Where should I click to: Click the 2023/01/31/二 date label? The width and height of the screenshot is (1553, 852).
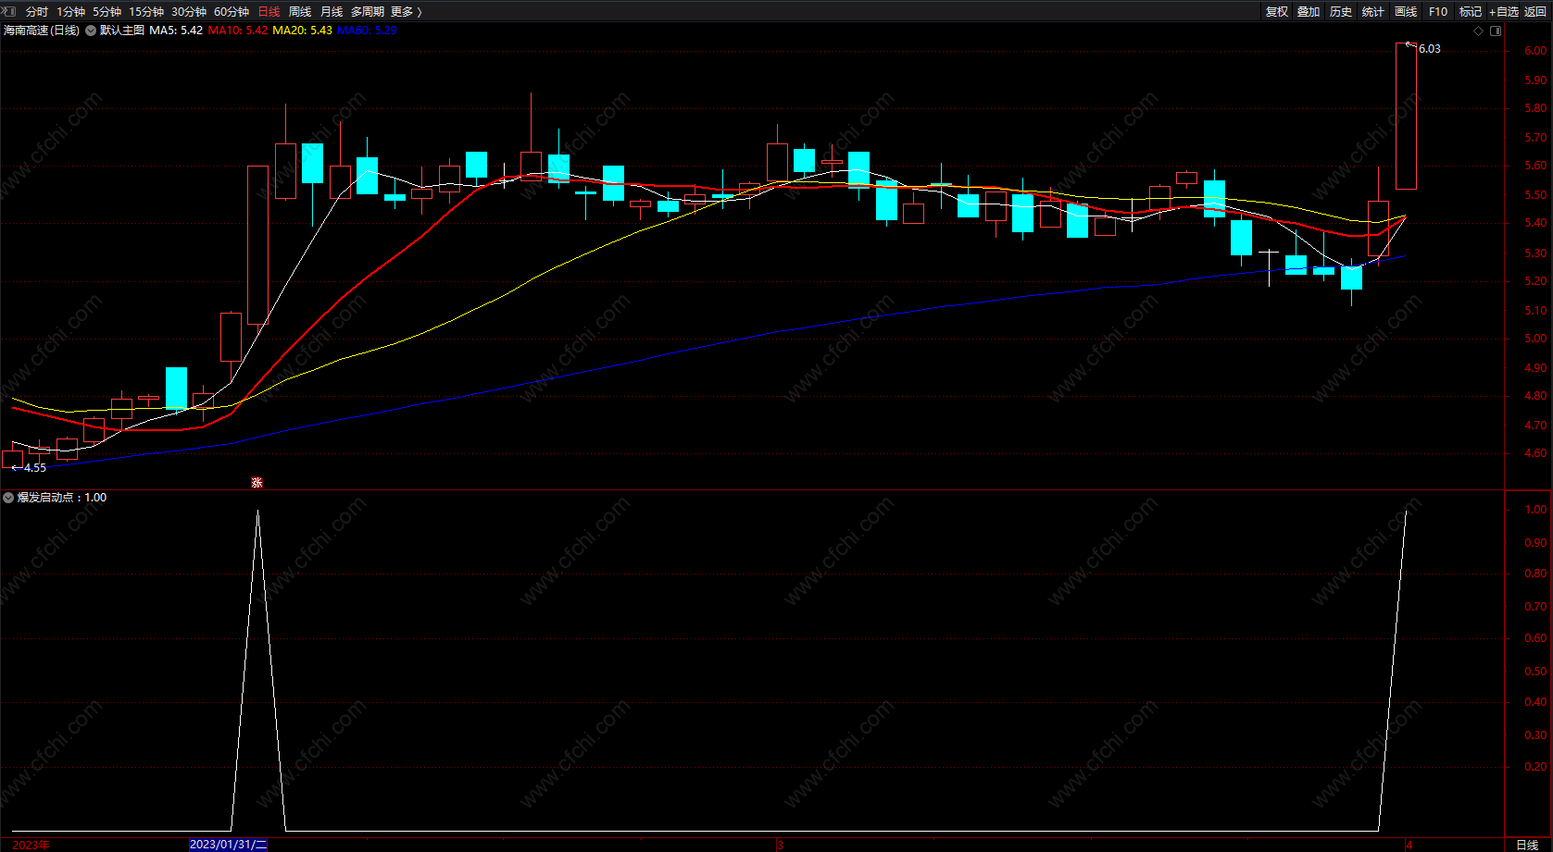coord(229,845)
